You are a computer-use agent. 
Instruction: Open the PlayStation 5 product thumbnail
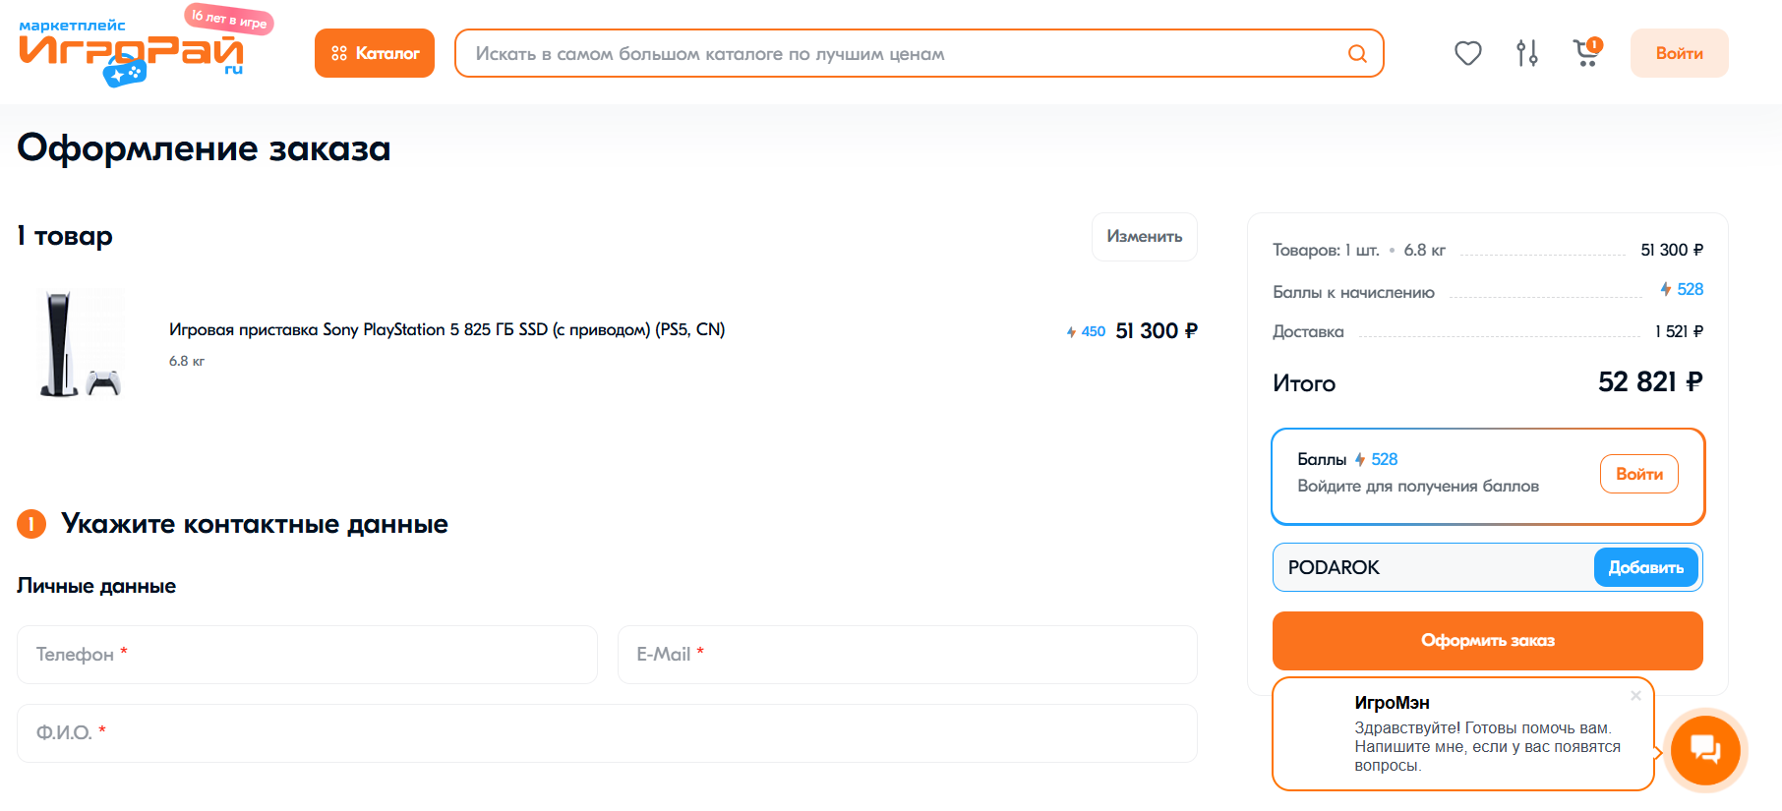click(x=81, y=343)
